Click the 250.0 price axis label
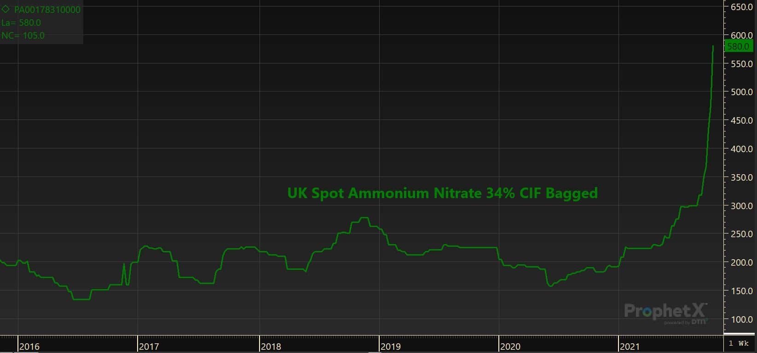Screen dimensions: 757x353 [742, 234]
